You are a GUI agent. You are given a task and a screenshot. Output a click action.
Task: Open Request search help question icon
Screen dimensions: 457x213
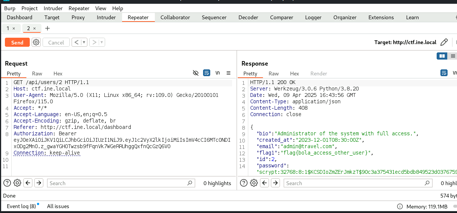(x=7, y=183)
